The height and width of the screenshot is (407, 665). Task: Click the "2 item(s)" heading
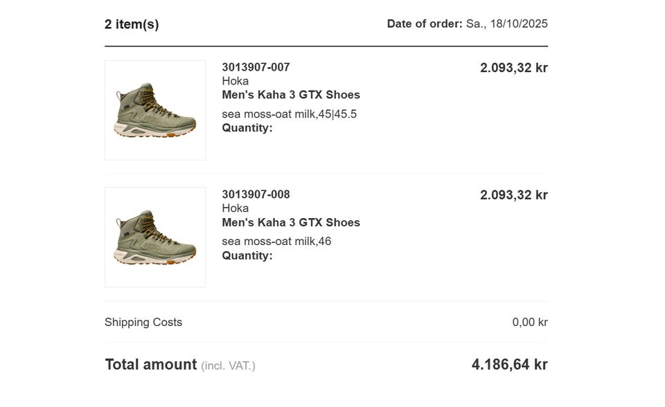point(132,24)
